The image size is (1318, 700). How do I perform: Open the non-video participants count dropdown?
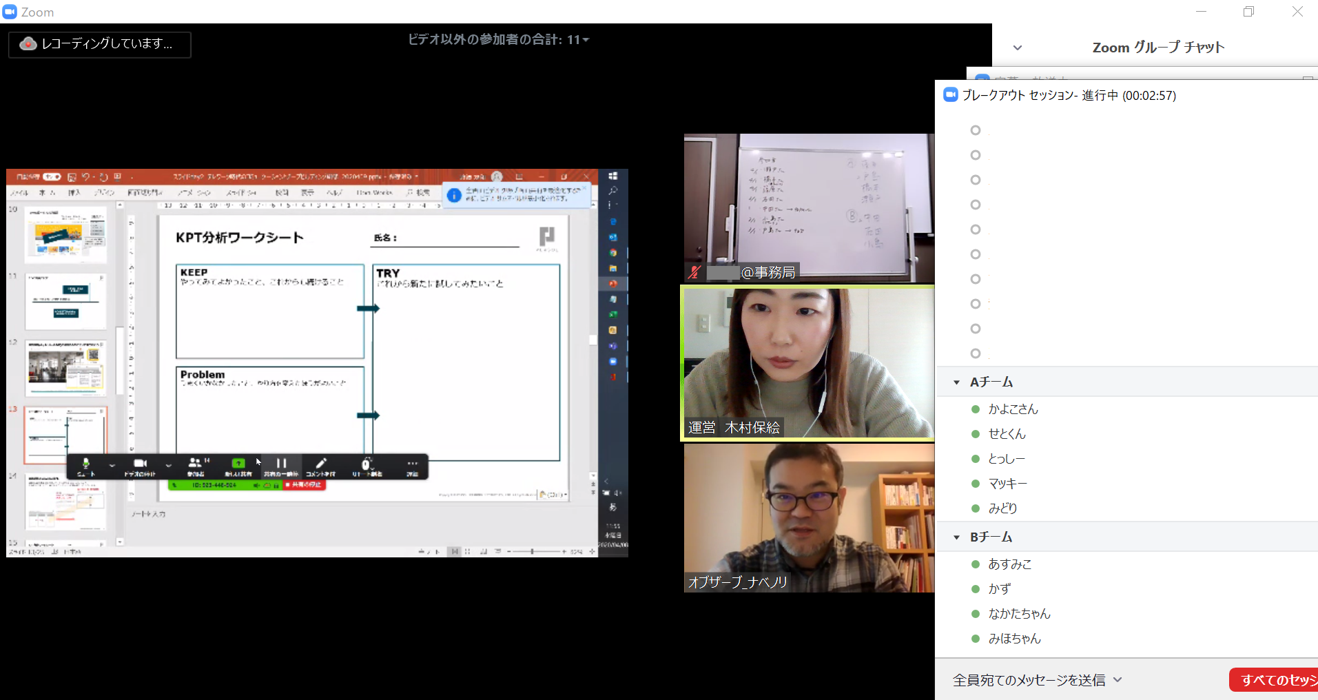[x=586, y=40]
